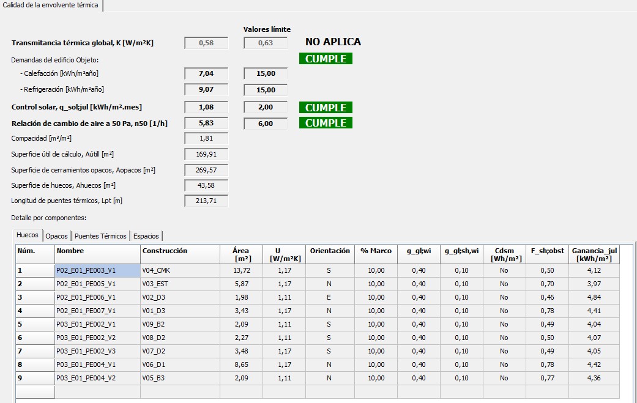This screenshot has height=403, width=637.
Task: Click the construction cell V02_D3
Action: (180, 297)
